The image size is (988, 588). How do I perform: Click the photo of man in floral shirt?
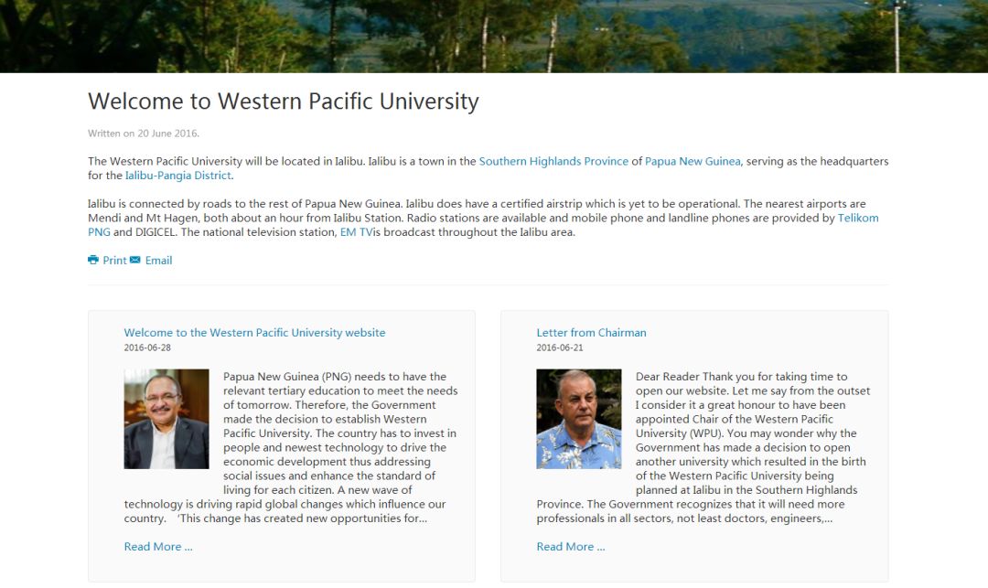click(x=578, y=419)
